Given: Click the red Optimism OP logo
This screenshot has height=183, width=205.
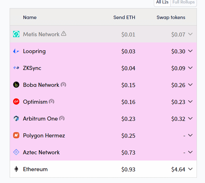Looking at the screenshot, I should click(x=16, y=102).
